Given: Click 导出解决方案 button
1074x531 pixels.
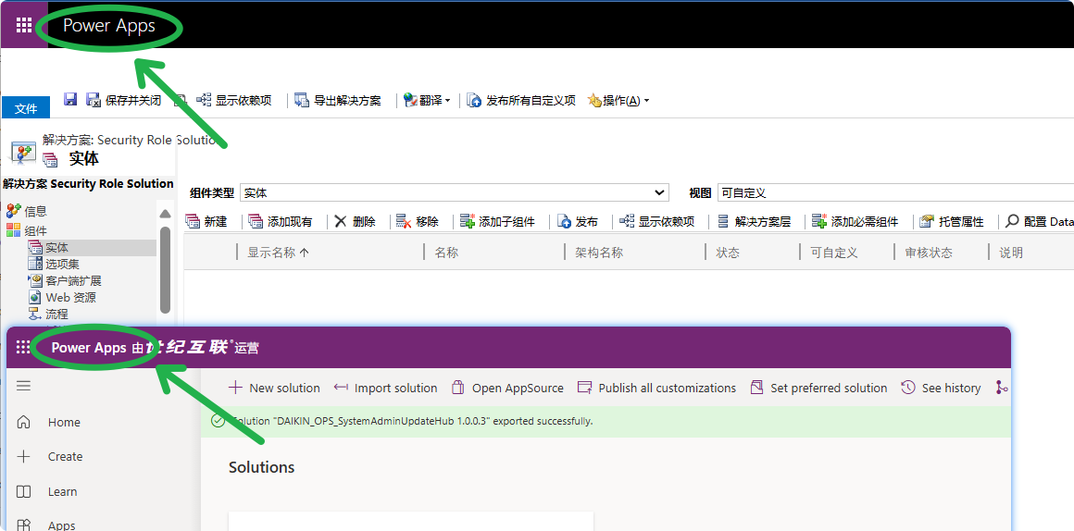Looking at the screenshot, I should point(338,101).
